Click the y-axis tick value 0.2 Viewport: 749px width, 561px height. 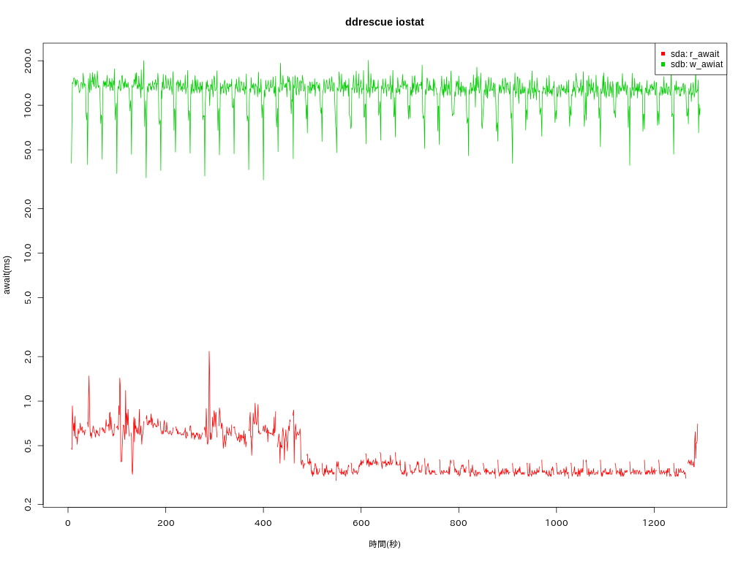tap(28, 504)
